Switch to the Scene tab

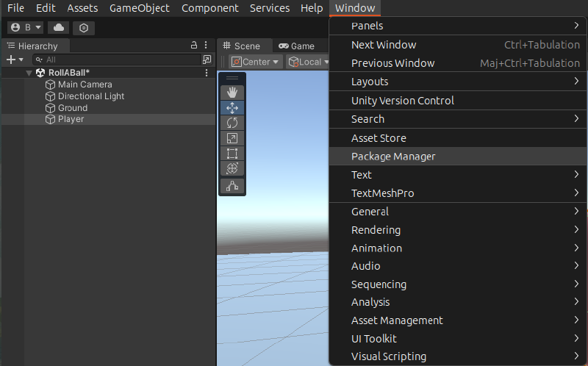245,46
